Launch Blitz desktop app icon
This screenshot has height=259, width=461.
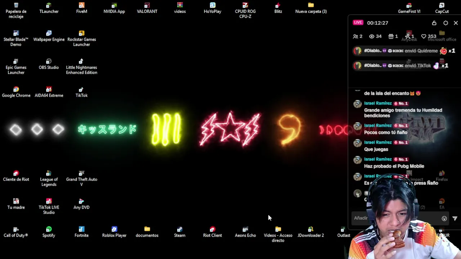coord(278,8)
